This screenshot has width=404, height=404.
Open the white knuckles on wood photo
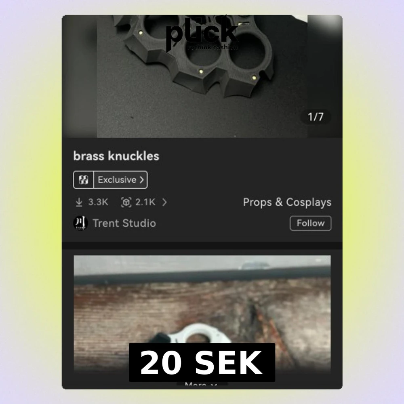tap(202, 314)
